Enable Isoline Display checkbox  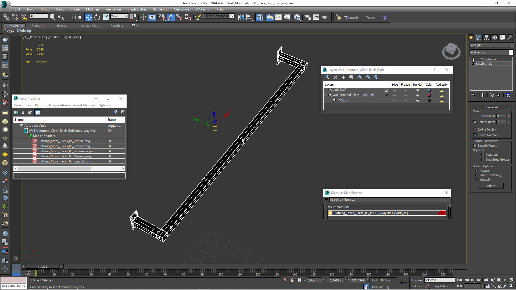(x=475, y=129)
